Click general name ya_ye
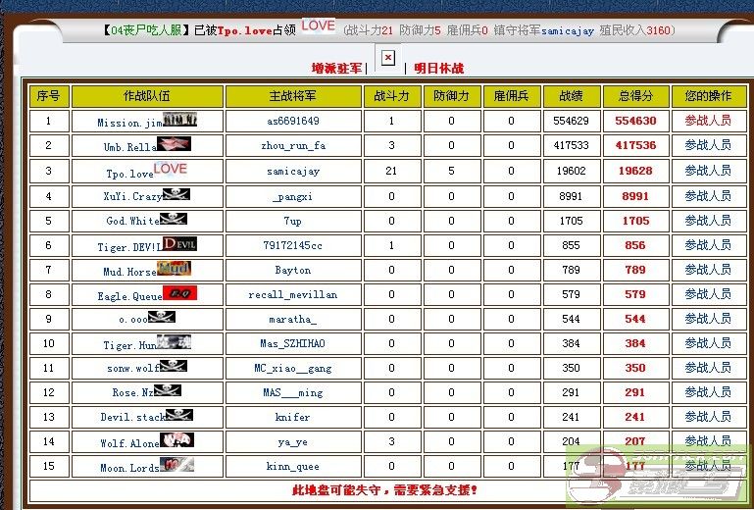This screenshot has height=510, width=754. 293,441
